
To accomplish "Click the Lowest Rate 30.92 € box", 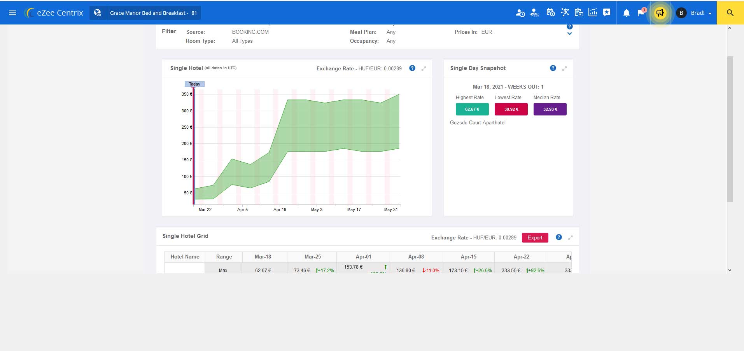I will pyautogui.click(x=511, y=109).
